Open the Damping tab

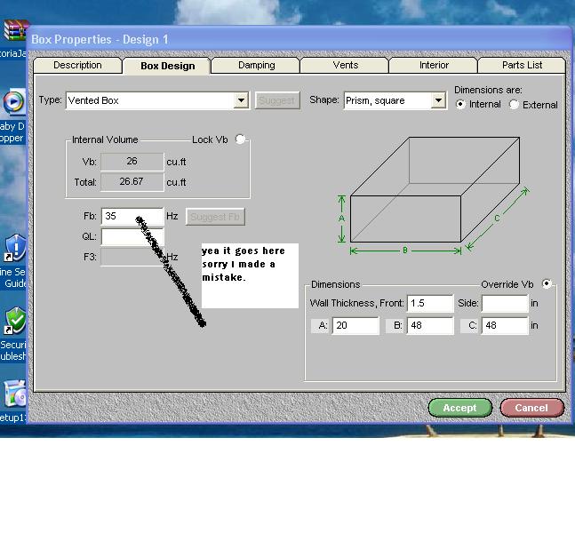click(256, 66)
